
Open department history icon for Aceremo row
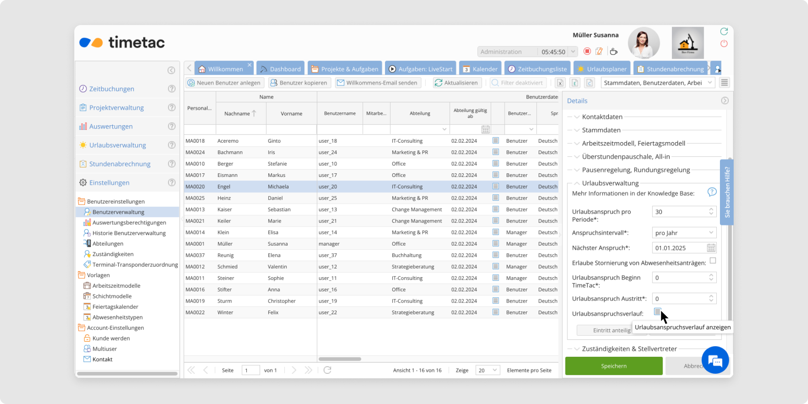[496, 141]
